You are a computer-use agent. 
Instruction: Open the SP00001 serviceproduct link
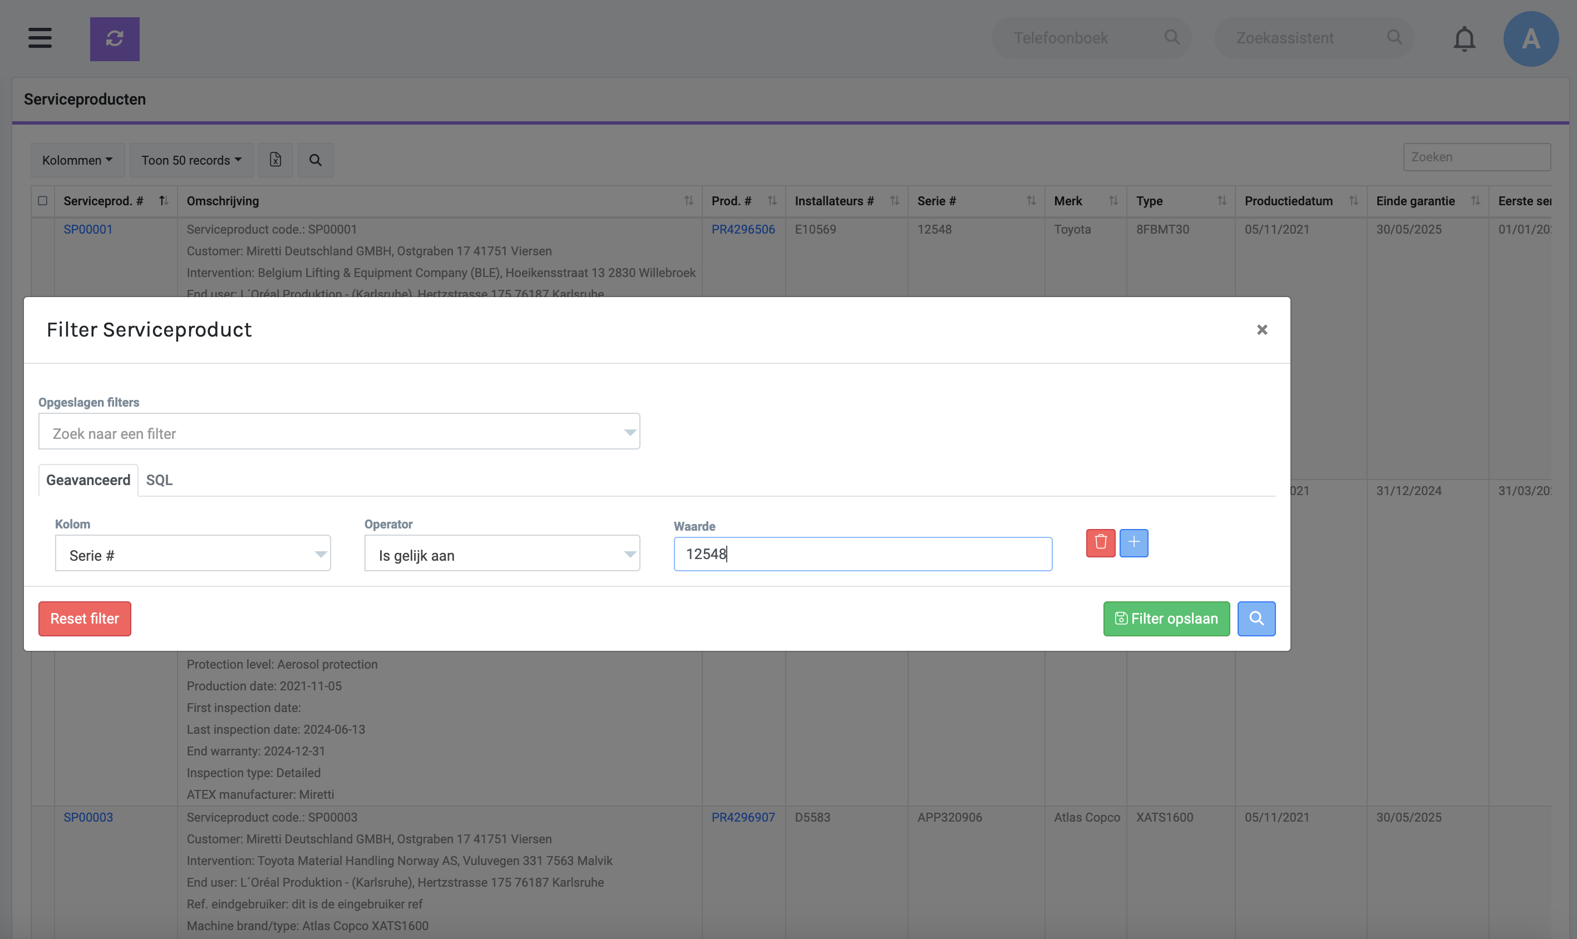coord(88,229)
